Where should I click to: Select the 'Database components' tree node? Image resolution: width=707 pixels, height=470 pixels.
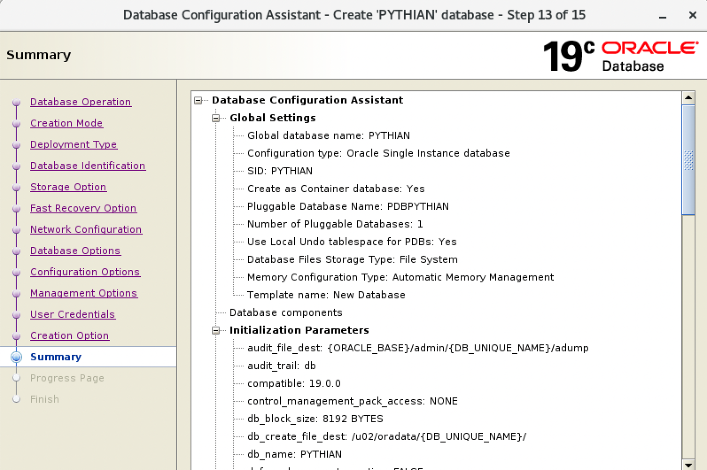click(286, 313)
